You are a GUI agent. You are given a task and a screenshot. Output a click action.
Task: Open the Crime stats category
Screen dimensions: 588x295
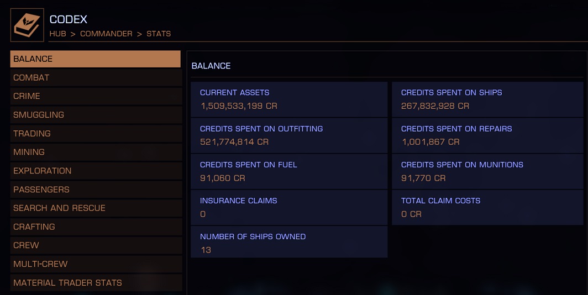(x=96, y=96)
